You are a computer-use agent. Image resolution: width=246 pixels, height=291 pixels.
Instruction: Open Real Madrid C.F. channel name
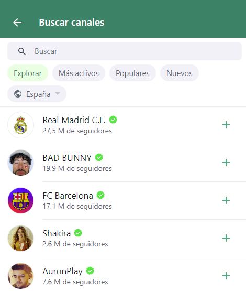click(74, 120)
